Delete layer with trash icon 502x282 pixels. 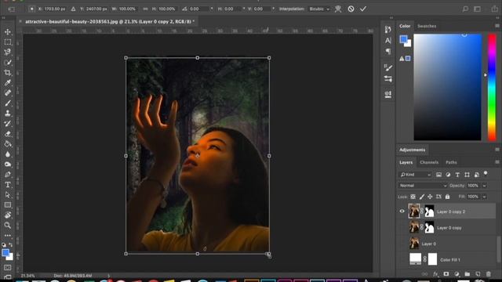click(x=488, y=274)
